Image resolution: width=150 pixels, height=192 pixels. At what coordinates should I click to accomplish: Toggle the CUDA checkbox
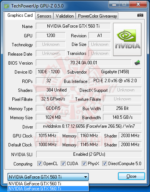coord(63,163)
